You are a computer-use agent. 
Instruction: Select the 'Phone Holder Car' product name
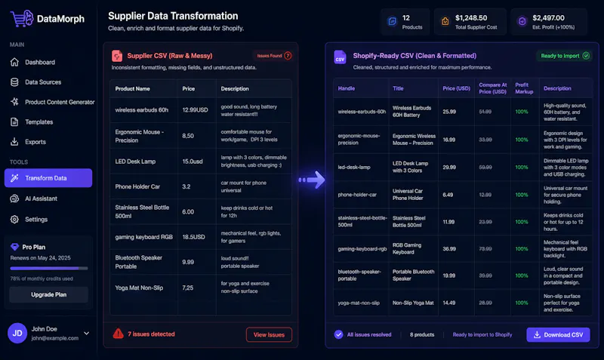click(137, 186)
